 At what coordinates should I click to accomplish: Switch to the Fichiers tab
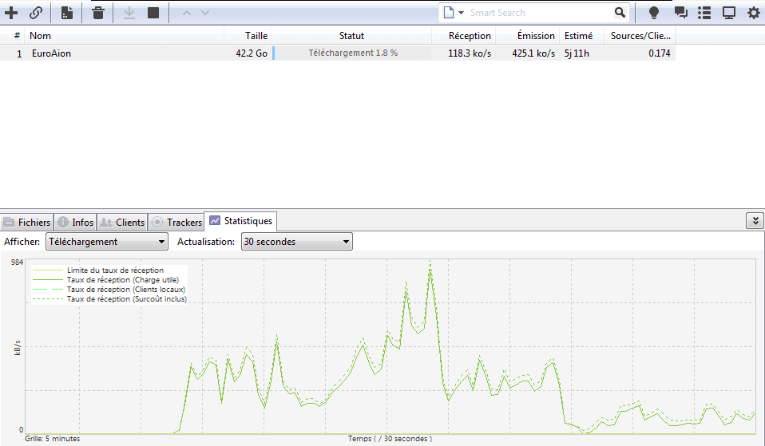click(x=27, y=223)
